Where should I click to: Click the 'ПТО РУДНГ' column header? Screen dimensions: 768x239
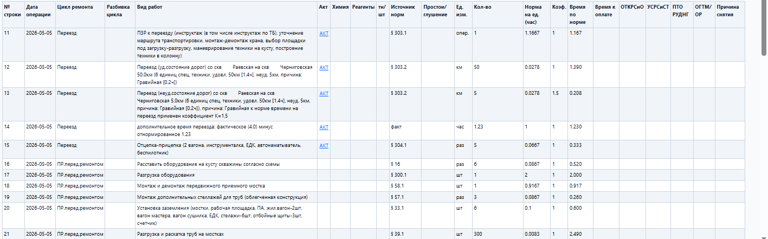pos(681,15)
